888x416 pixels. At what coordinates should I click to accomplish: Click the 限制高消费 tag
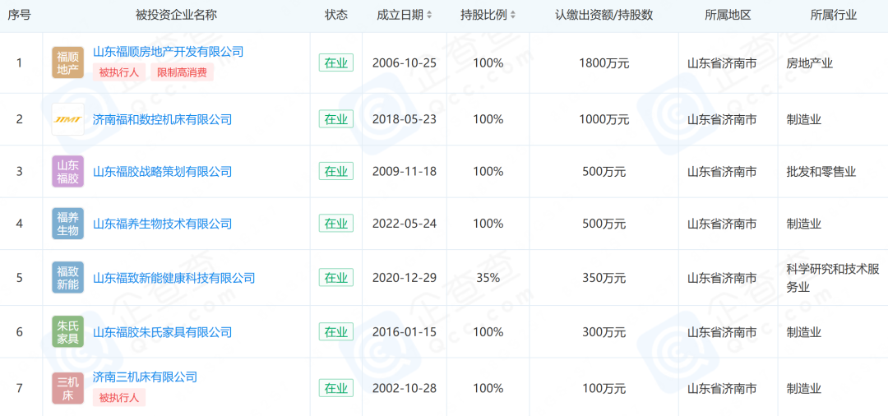pos(182,72)
